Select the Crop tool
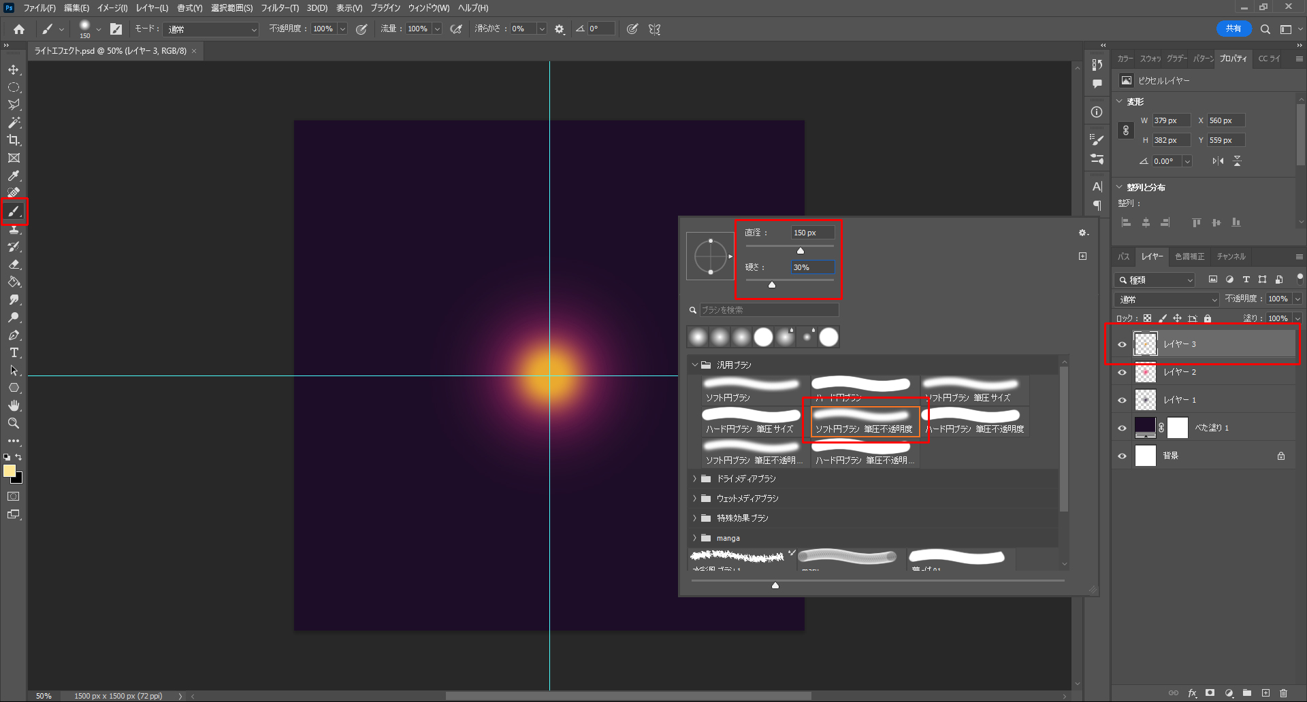The image size is (1307, 702). pyautogui.click(x=14, y=140)
